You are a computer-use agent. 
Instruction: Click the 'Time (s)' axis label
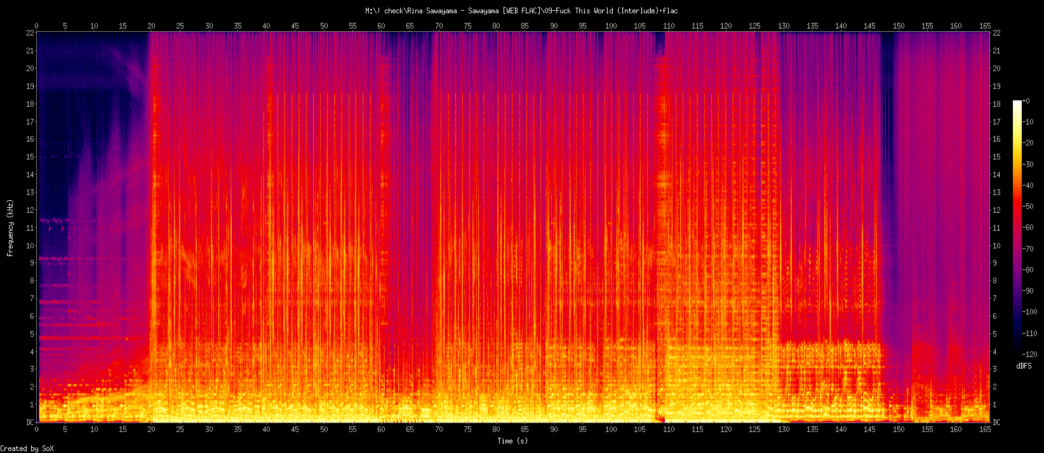512,440
